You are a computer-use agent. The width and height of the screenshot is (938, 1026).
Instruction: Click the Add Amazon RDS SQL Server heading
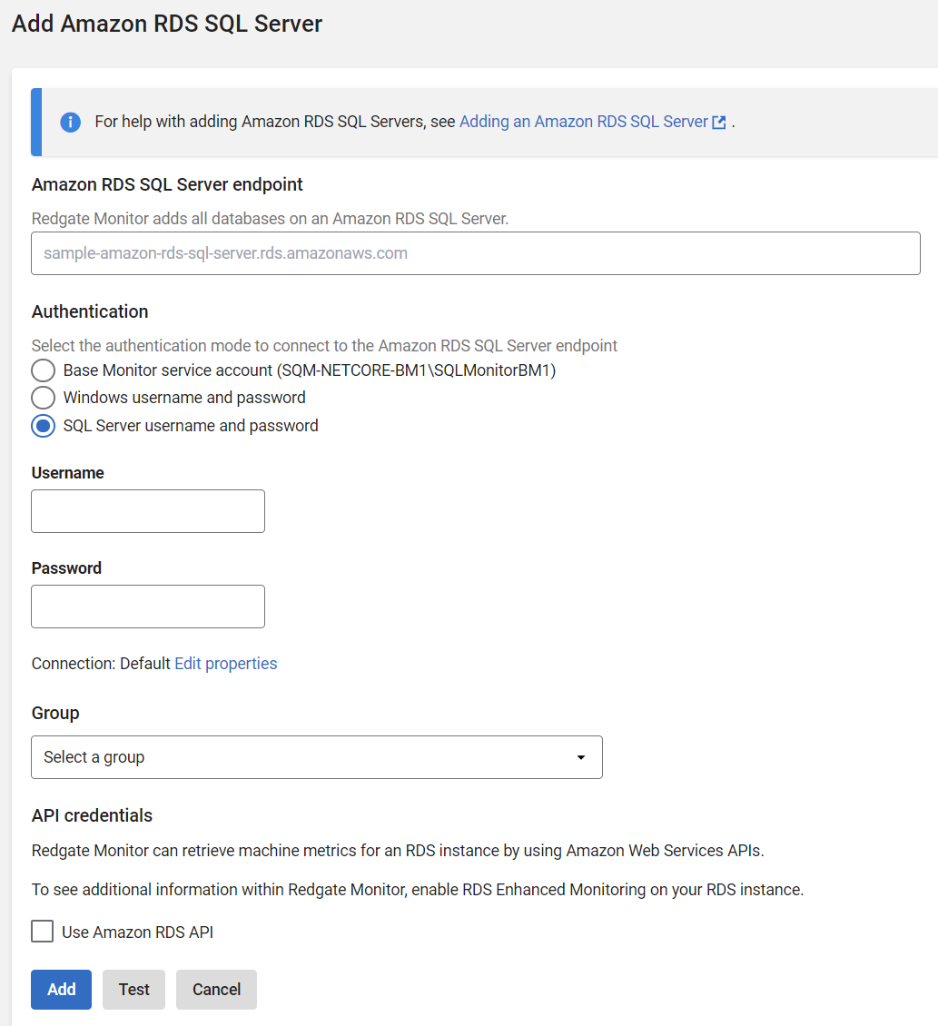tap(167, 24)
